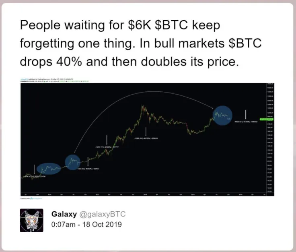Open the 0:07am - 18 Oct 2019 timestamp
Image resolution: width=296 pixels, height=252 pixels.
(x=86, y=224)
